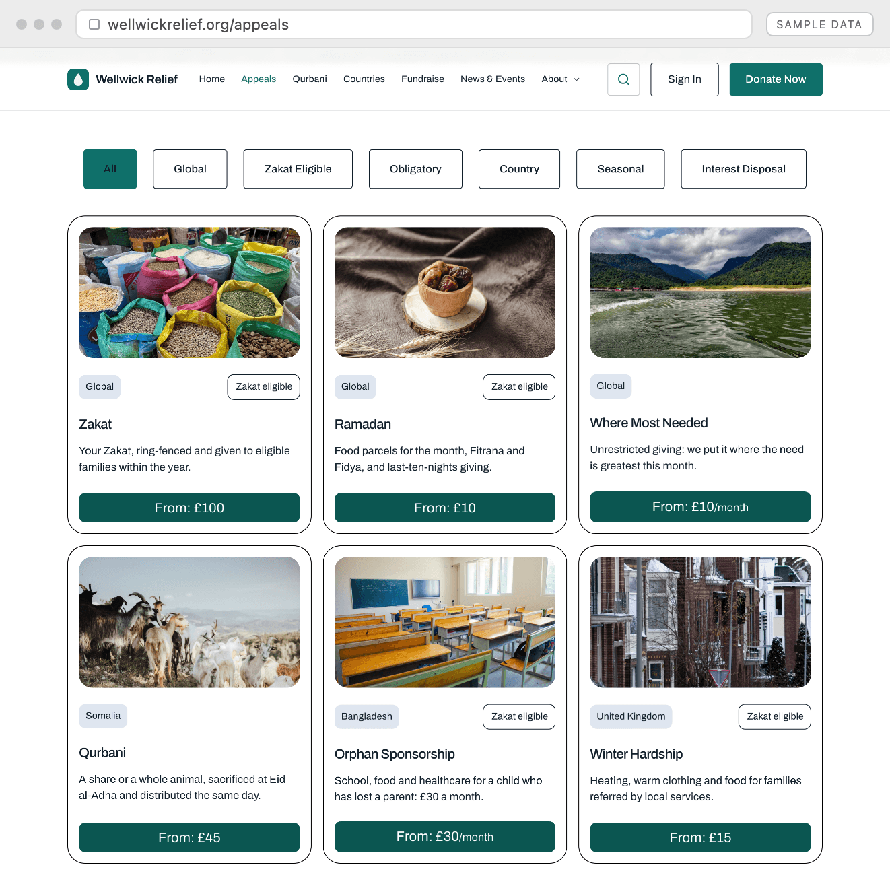Select the Interest Disposal filter
Screen dimensions: 890x890
(743, 169)
